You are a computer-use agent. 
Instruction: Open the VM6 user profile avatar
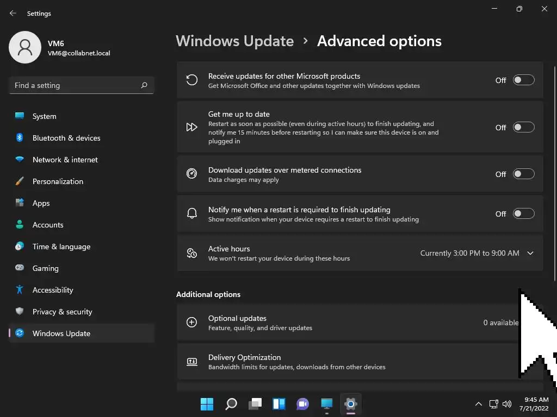[25, 47]
